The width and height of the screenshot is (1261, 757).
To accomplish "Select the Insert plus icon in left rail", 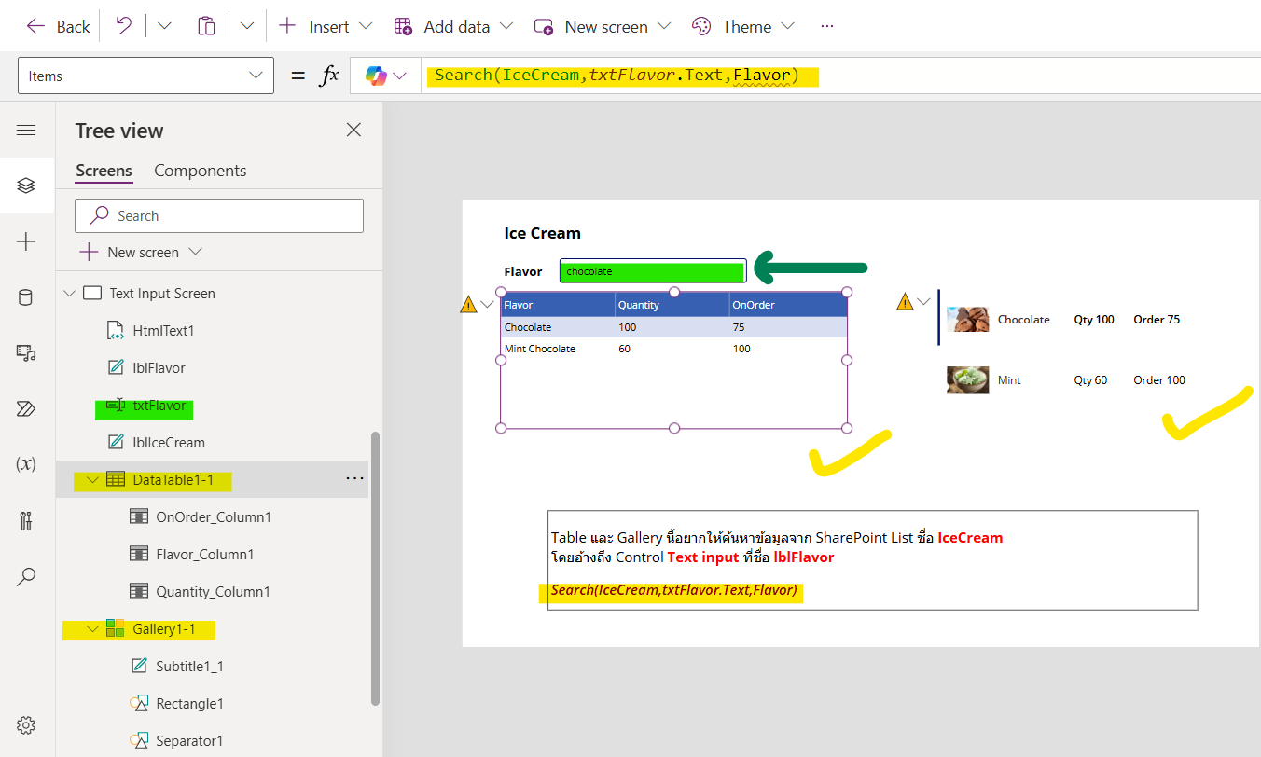I will click(26, 241).
